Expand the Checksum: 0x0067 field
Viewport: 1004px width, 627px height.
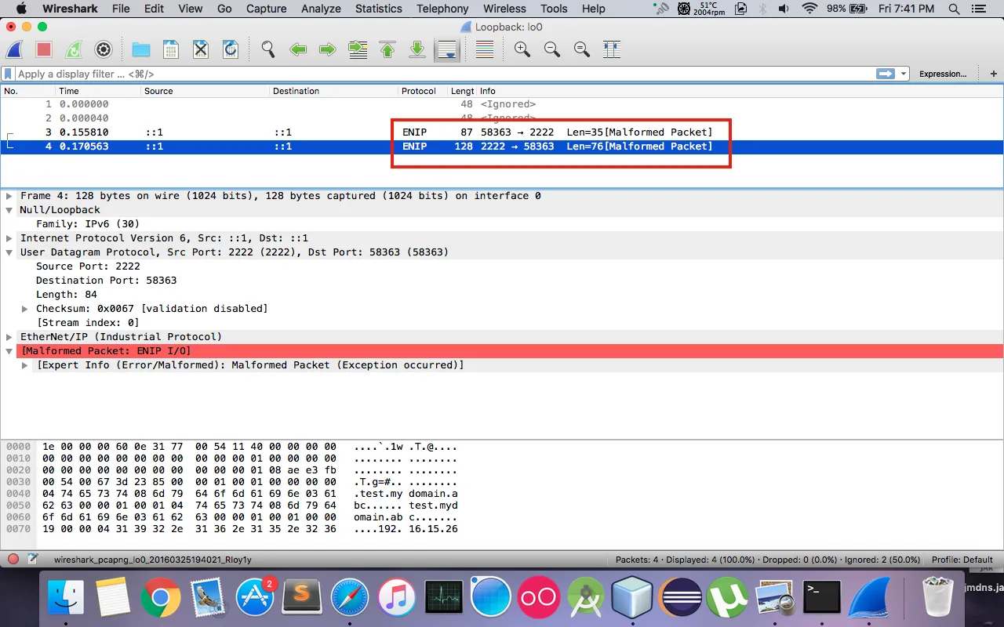pyautogui.click(x=25, y=309)
